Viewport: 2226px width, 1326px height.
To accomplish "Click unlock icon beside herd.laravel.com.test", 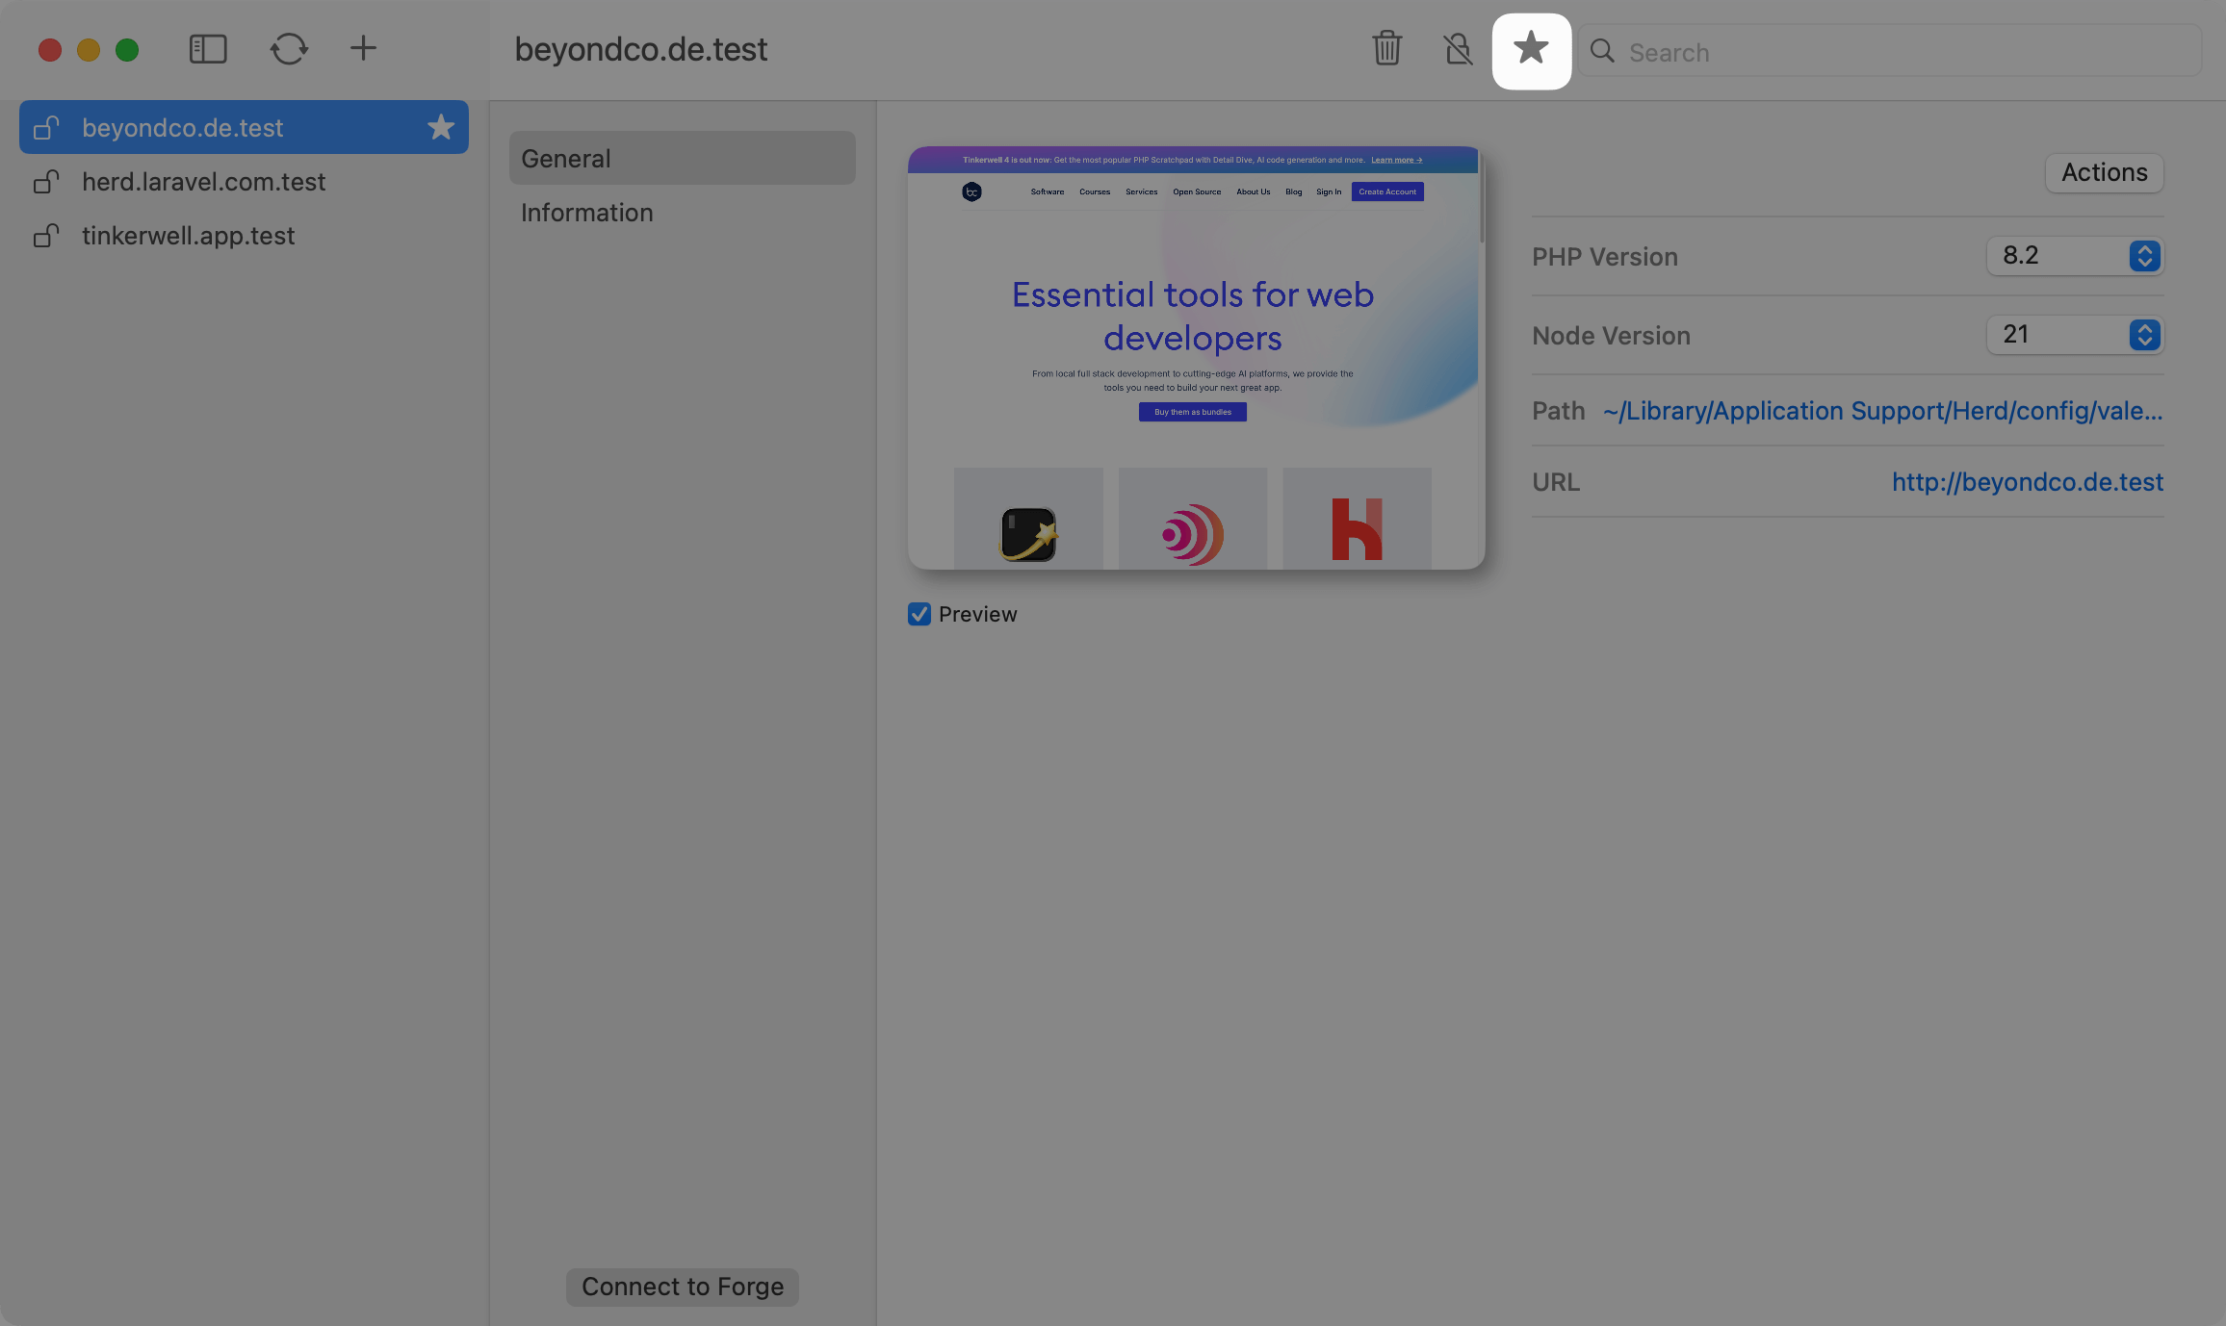I will pyautogui.click(x=46, y=182).
